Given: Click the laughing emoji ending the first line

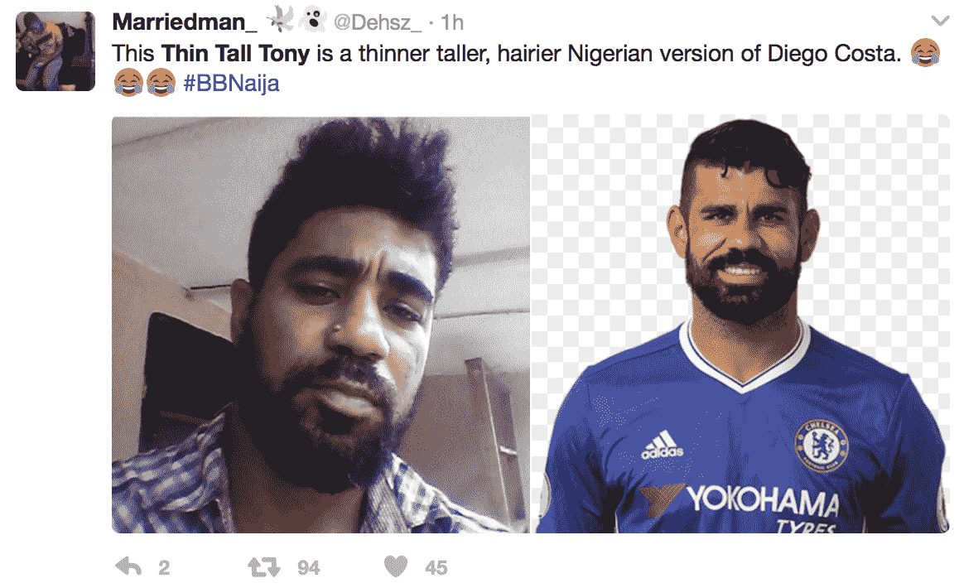Looking at the screenshot, I should click(925, 52).
